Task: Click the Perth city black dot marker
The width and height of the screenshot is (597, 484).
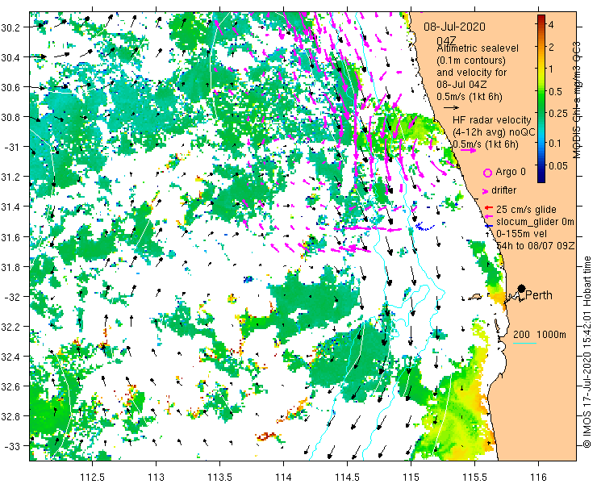Action: [521, 289]
